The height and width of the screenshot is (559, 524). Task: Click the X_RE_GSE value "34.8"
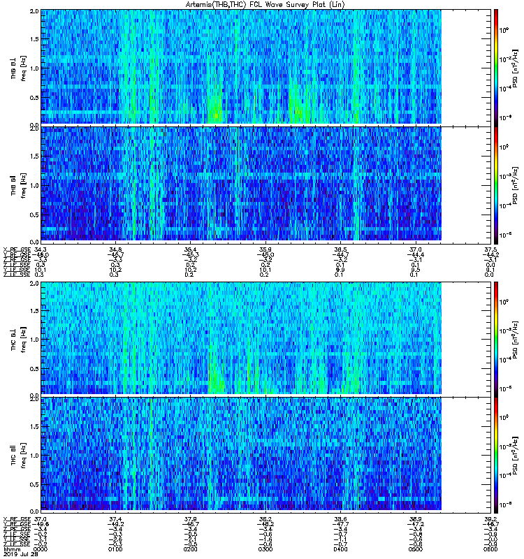tap(115, 249)
